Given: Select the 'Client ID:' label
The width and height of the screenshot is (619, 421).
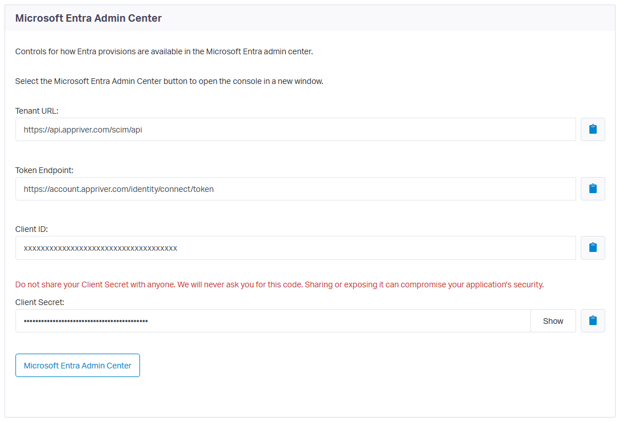Looking at the screenshot, I should point(31,229).
